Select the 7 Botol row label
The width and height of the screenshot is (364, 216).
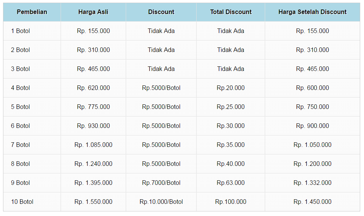tap(20, 145)
